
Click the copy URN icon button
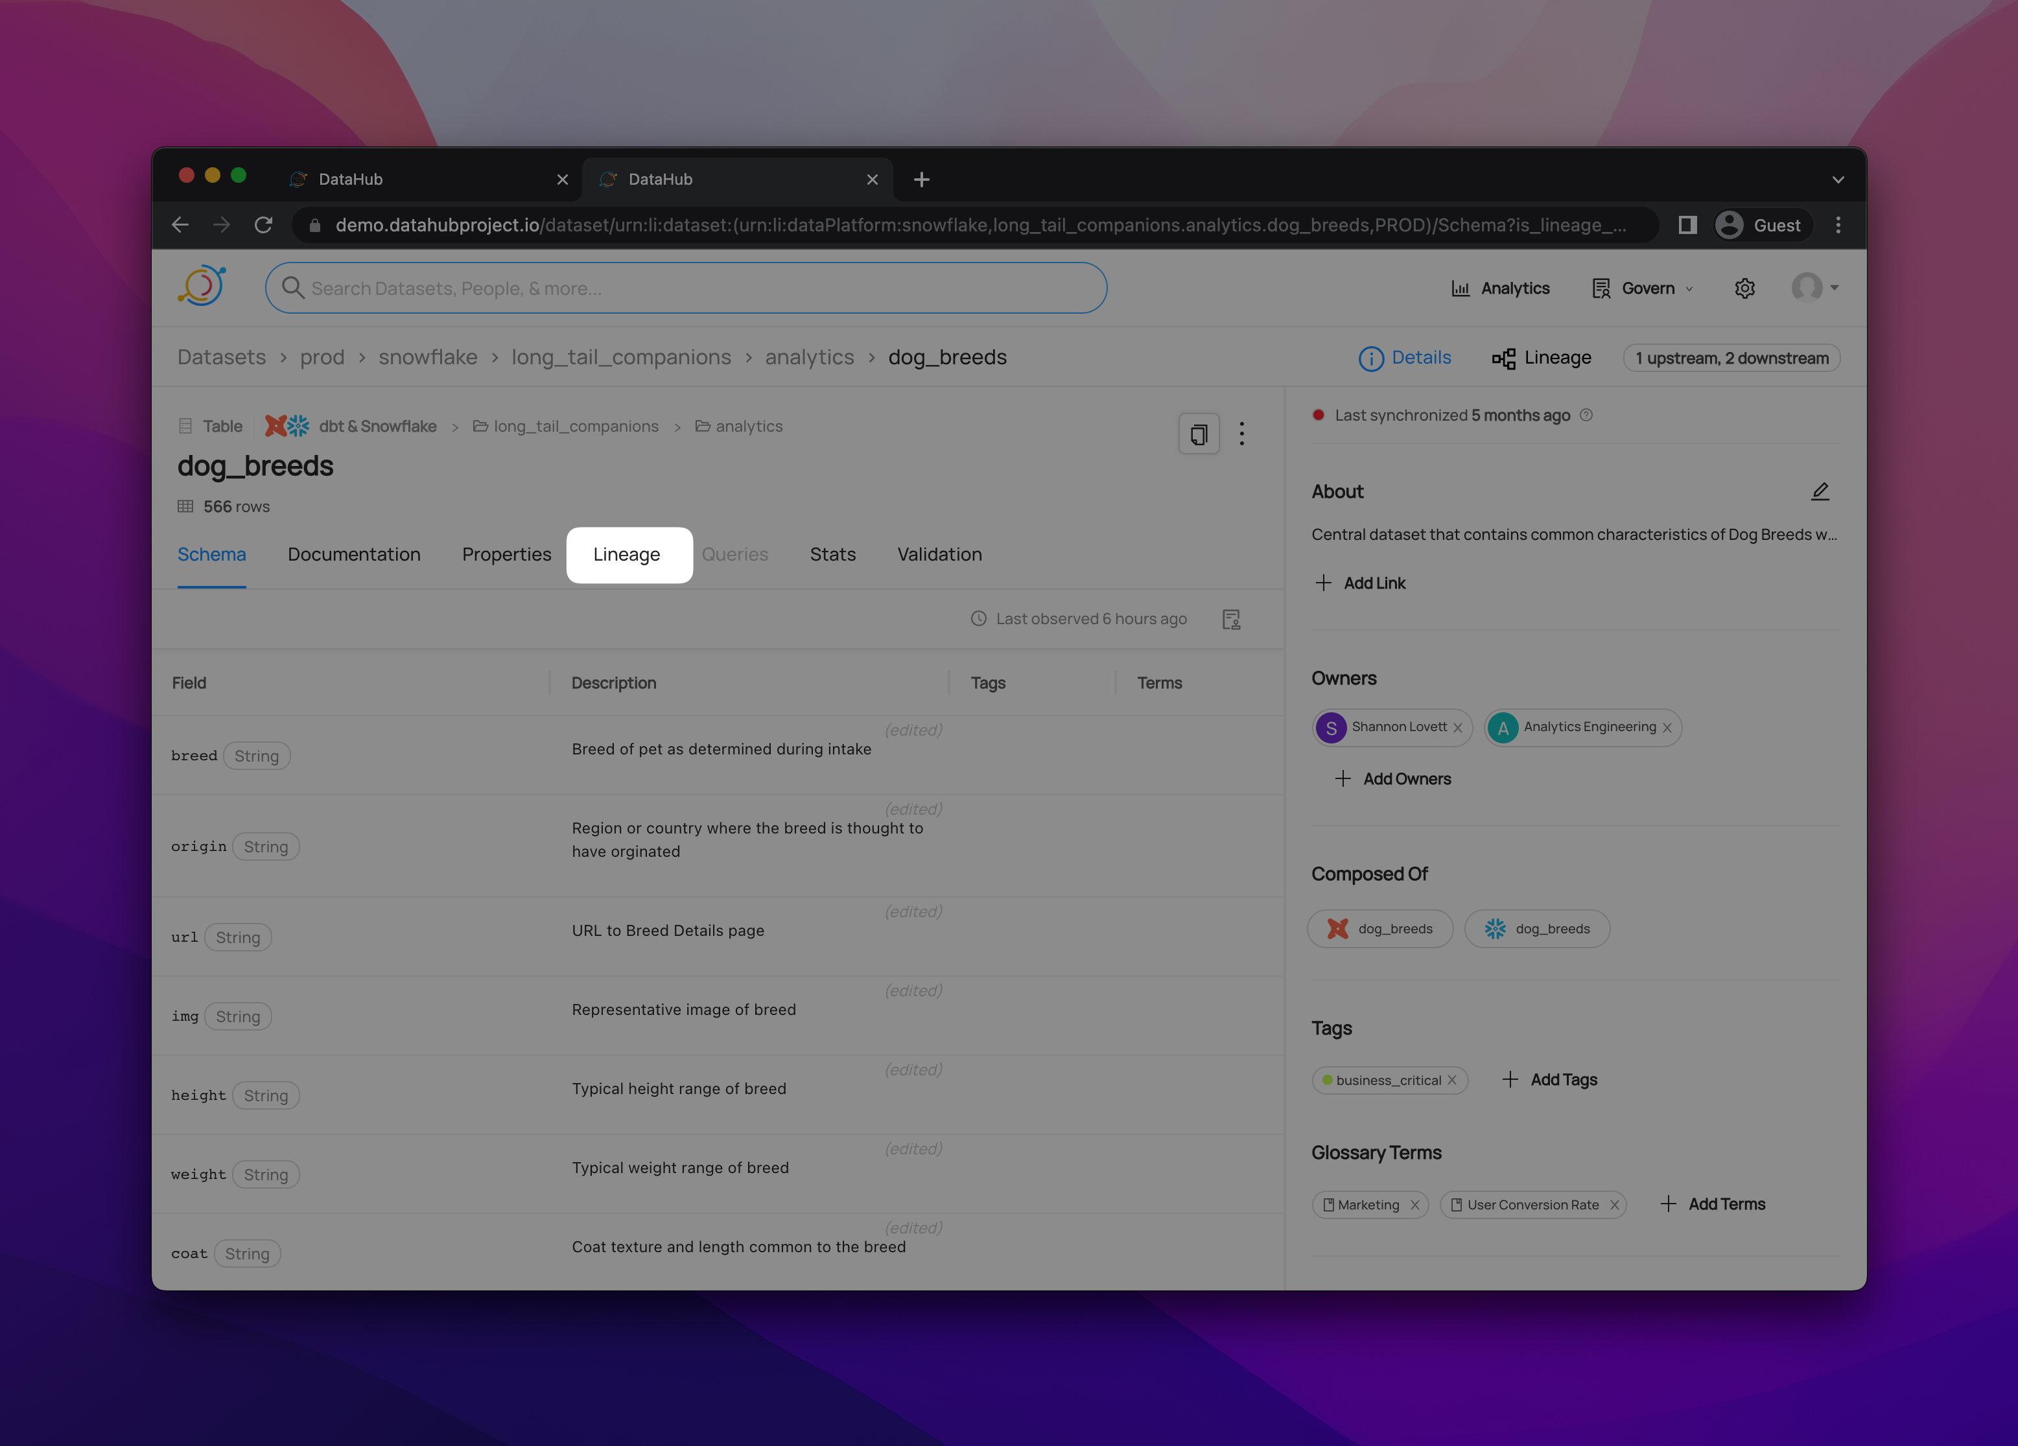[1199, 434]
